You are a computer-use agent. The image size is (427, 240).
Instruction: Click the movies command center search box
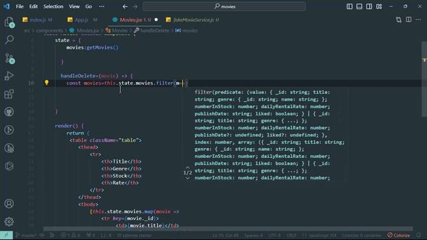point(224,6)
